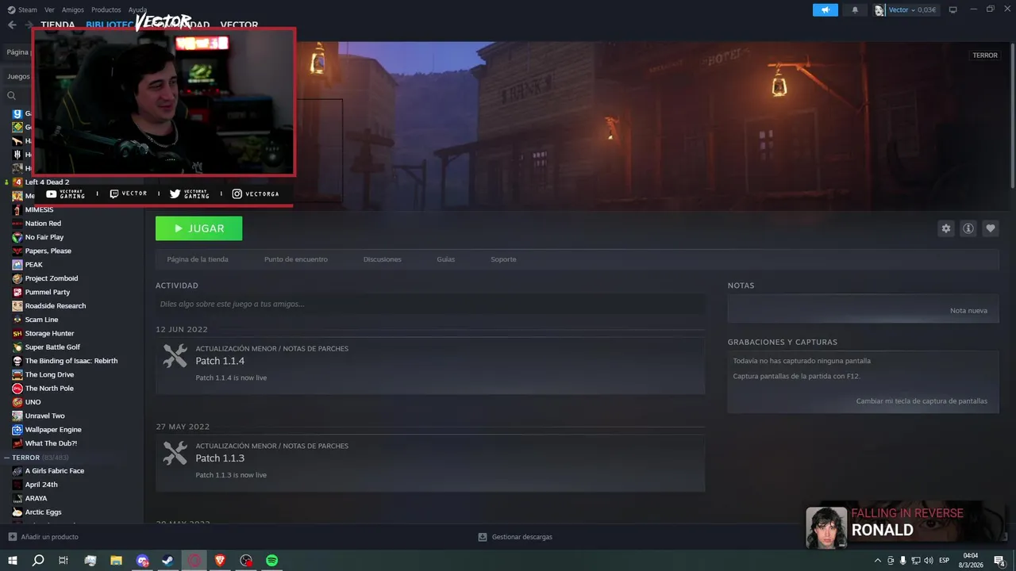This screenshot has width=1016, height=571.
Task: Select Nation Red in library
Action: 43,224
